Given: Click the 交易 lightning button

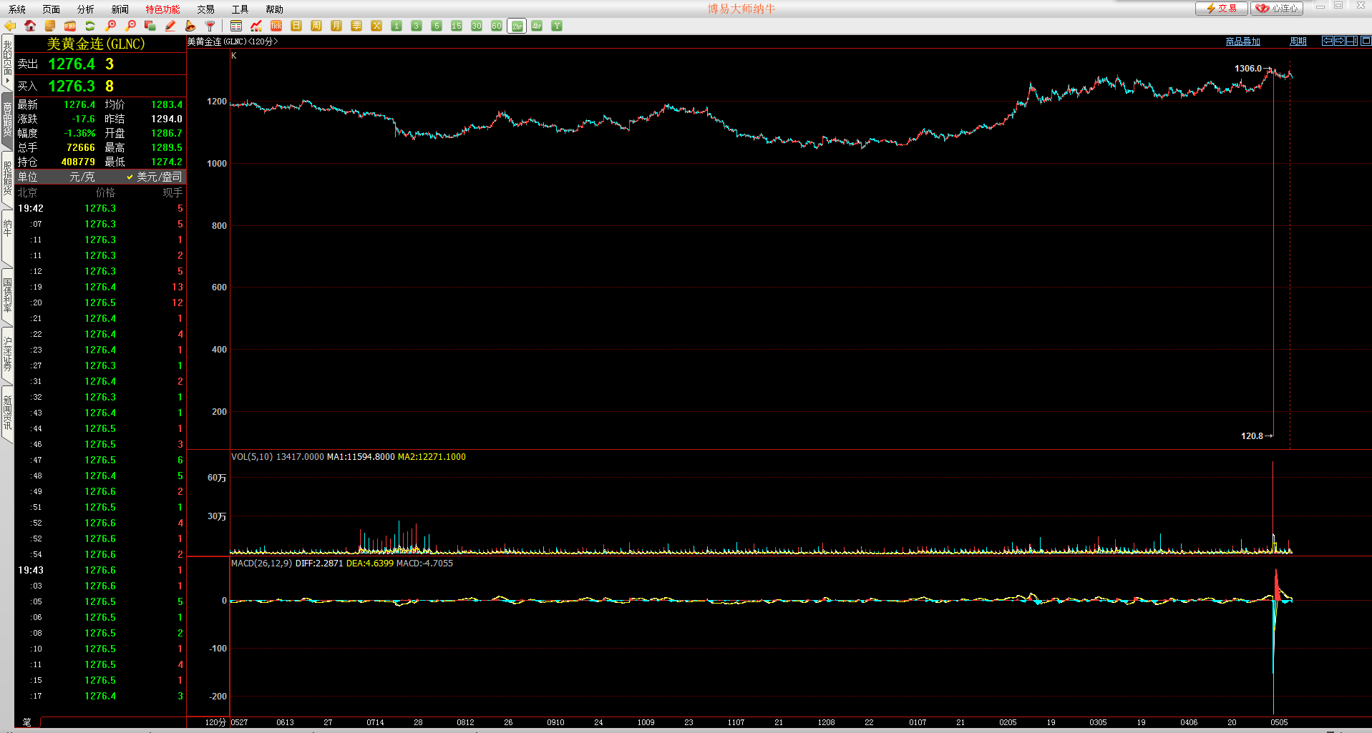Looking at the screenshot, I should (x=1221, y=9).
